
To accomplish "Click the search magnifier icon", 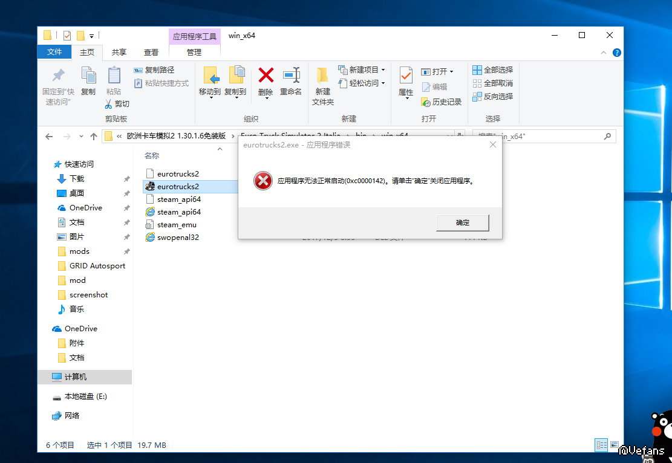I will [x=607, y=136].
